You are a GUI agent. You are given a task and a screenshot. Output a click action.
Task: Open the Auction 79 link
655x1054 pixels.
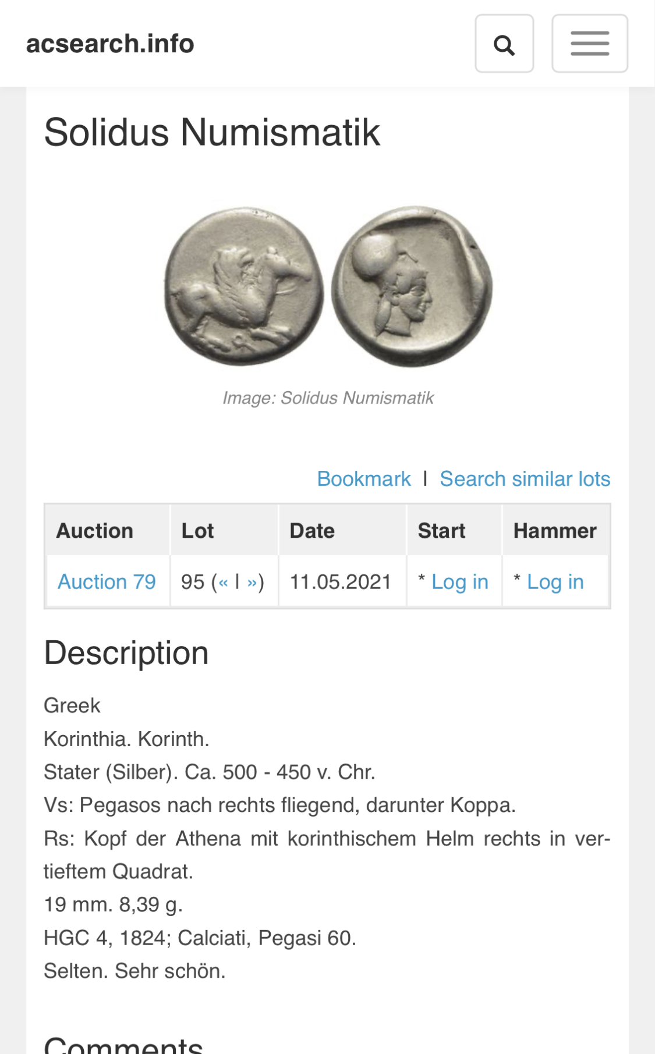(x=107, y=582)
